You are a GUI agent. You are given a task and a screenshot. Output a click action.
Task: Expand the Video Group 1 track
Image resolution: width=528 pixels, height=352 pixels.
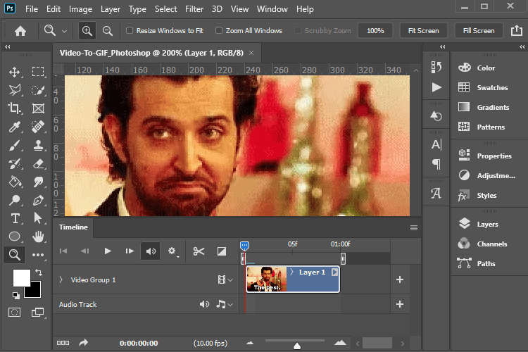(x=61, y=279)
